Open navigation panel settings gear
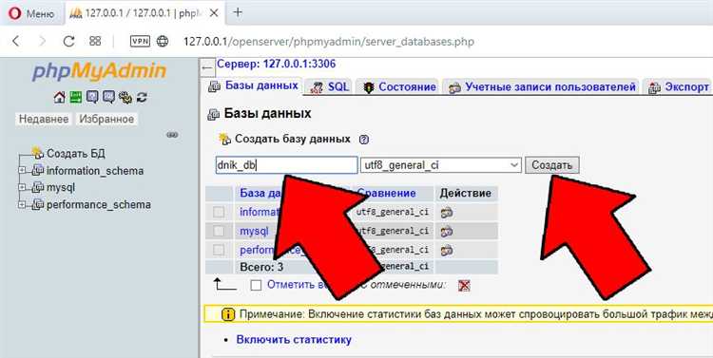Screen dimensions: 713x358 tap(125, 97)
